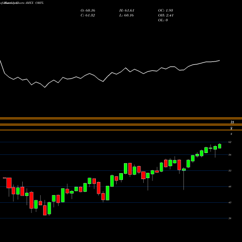Click the 'OH: 2.41' reading

pyautogui.click(x=166, y=15)
